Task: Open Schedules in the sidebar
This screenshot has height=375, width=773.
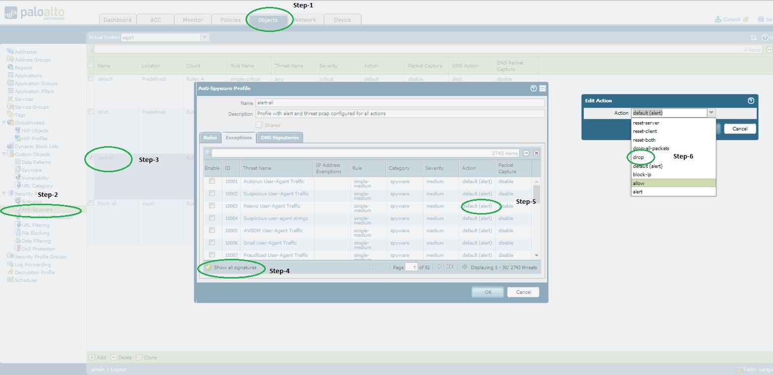Action: [x=26, y=280]
